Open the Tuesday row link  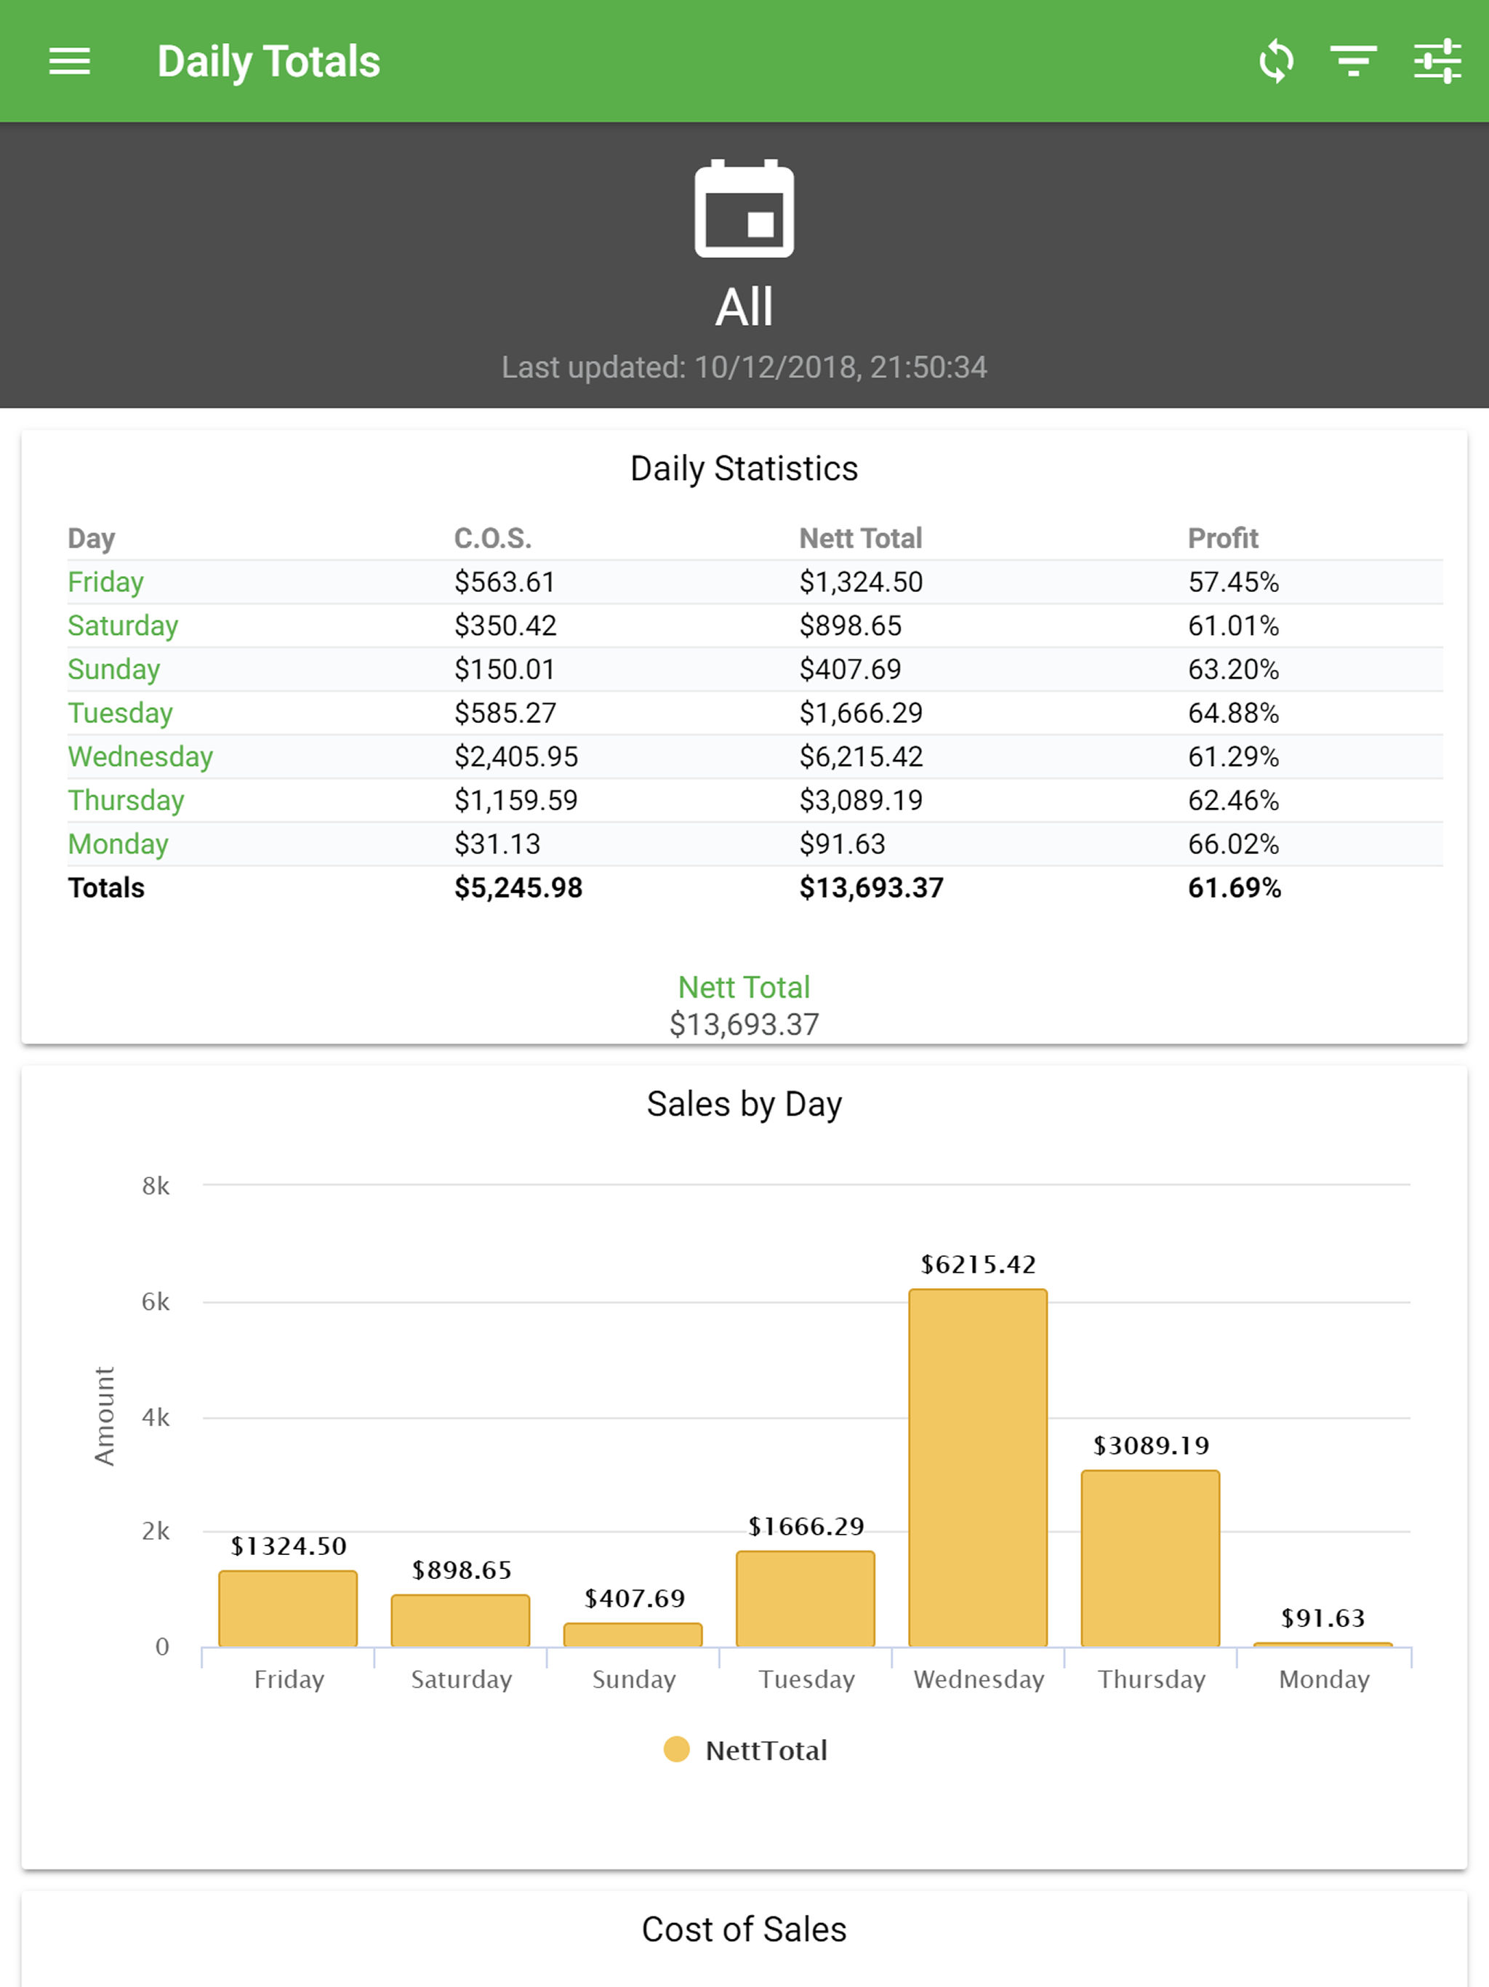[121, 713]
